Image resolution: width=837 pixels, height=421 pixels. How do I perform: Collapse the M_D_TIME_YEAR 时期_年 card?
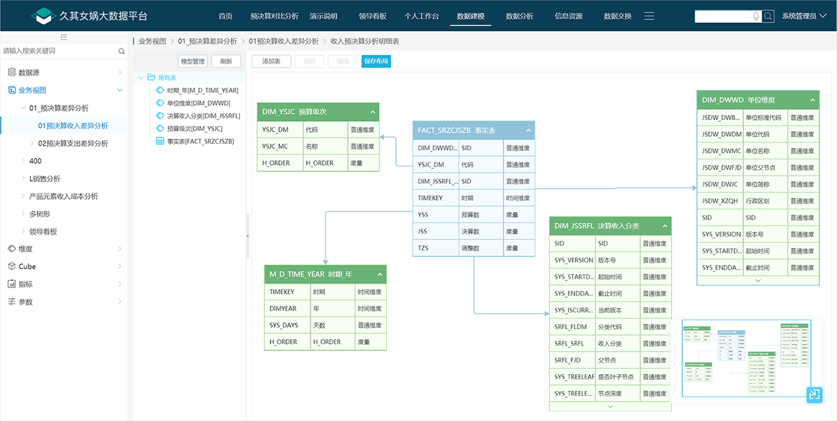tap(380, 275)
